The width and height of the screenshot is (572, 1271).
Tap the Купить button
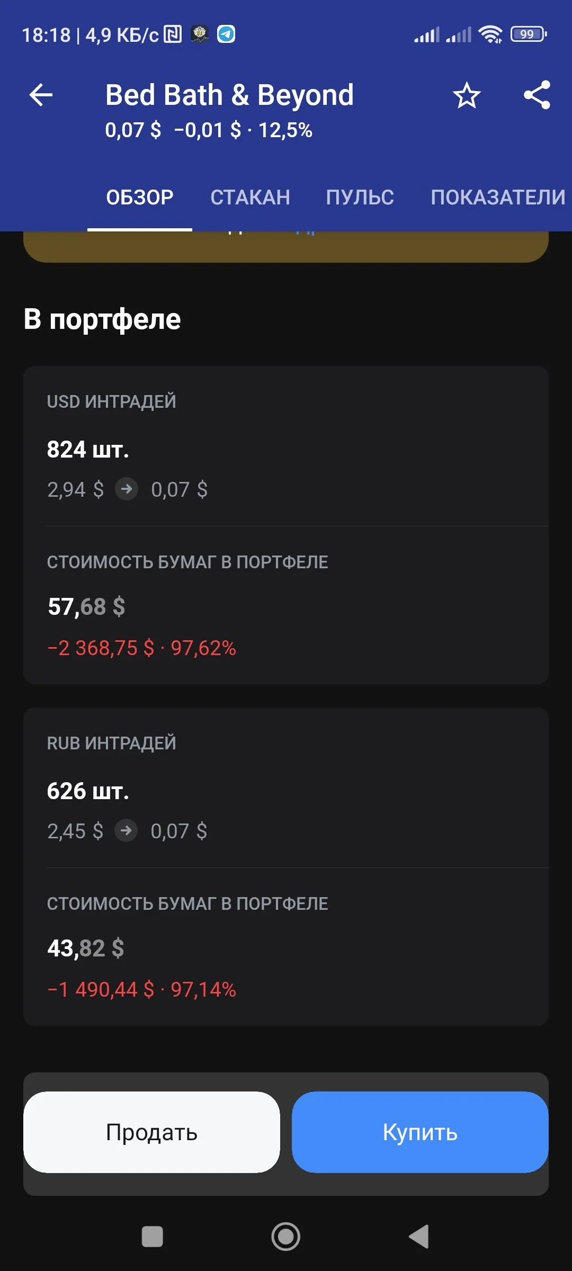420,1132
